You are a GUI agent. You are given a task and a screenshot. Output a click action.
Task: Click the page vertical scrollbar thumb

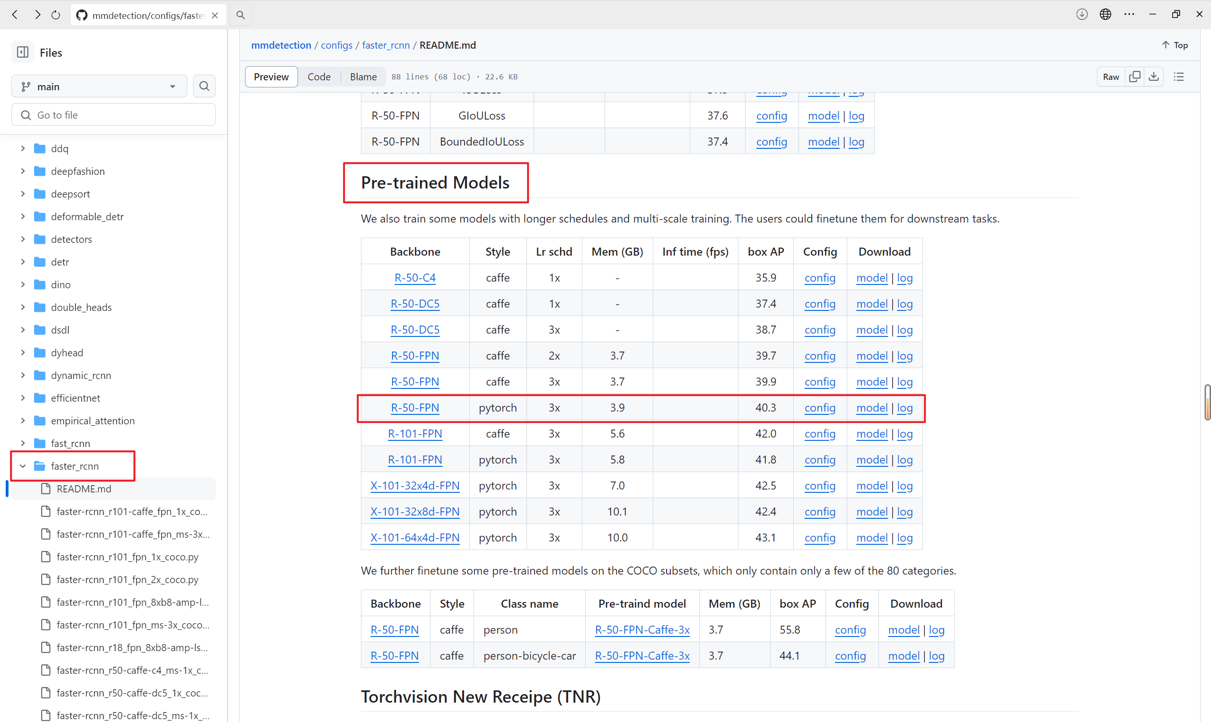tap(1207, 402)
